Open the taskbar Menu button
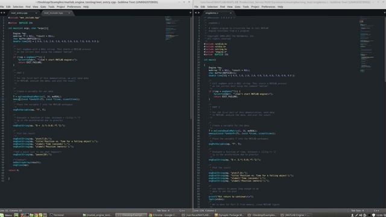386x217 pixels. (x=6, y=215)
